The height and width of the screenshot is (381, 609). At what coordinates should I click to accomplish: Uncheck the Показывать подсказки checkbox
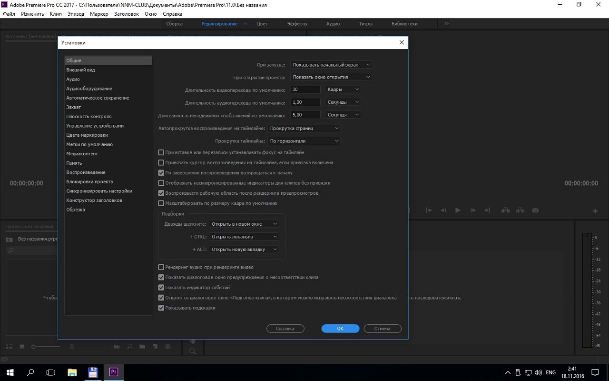tap(161, 308)
